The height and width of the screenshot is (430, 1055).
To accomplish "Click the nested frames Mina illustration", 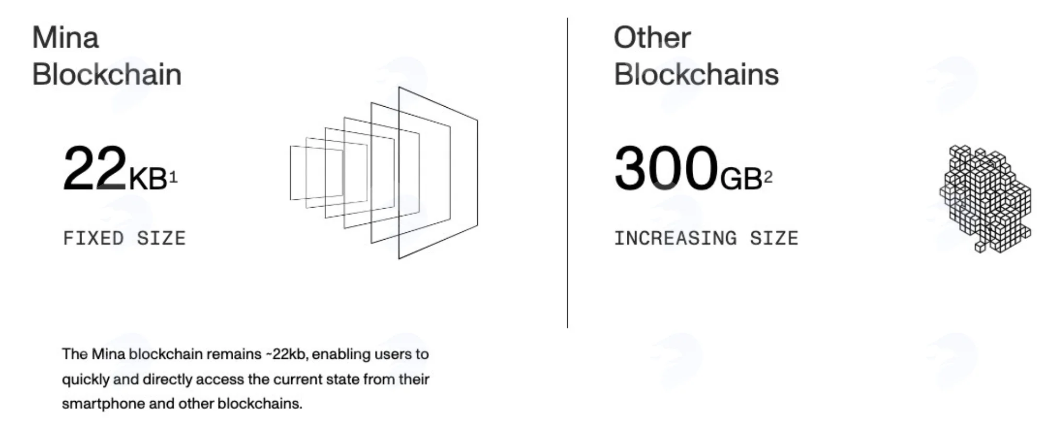I will 383,173.
